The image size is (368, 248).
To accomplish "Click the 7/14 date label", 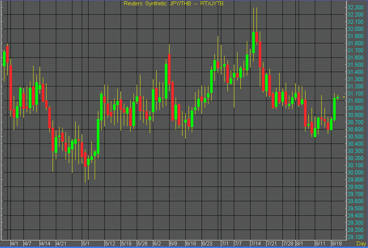I will (x=255, y=244).
